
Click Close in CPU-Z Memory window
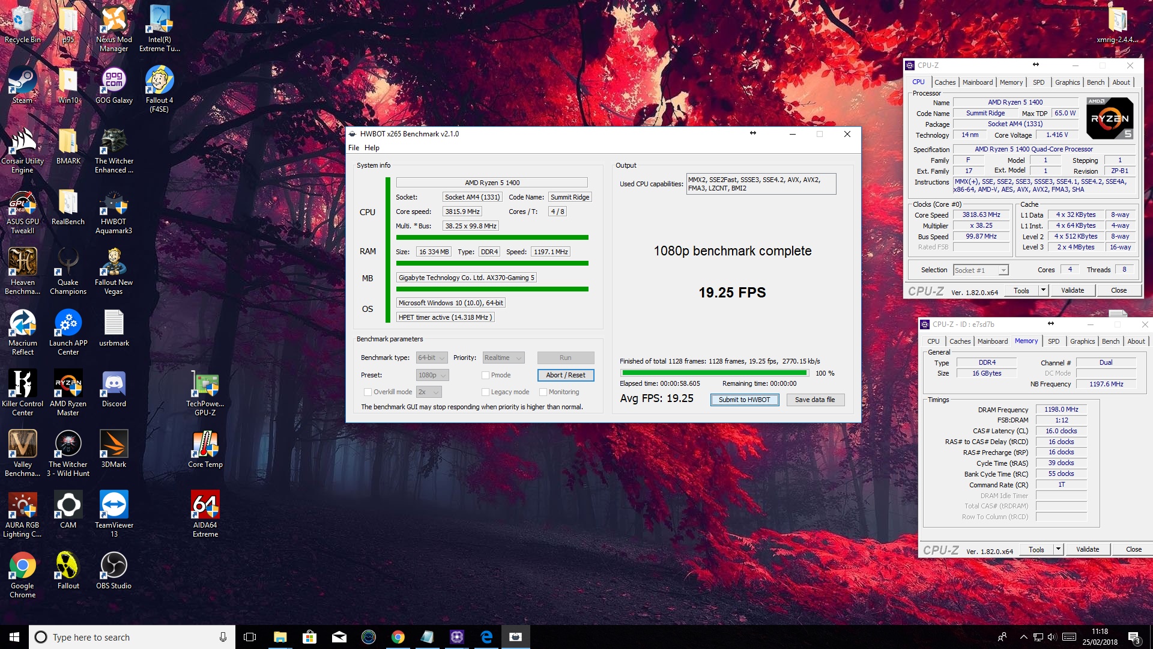[1133, 549]
